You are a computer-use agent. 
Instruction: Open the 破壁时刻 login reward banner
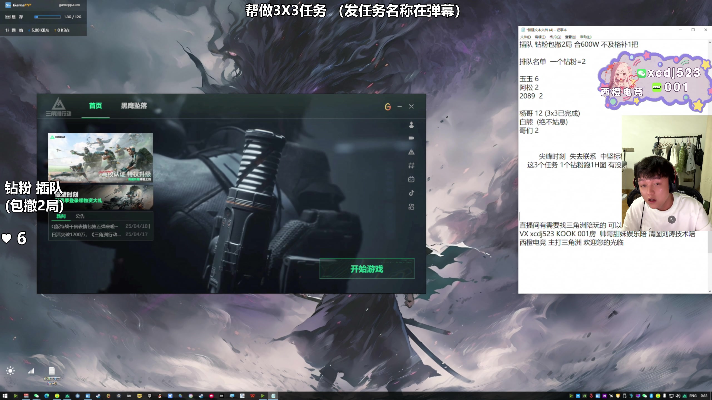coord(100,197)
